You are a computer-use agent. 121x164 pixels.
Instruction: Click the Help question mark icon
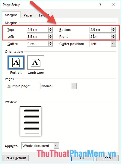100,4
